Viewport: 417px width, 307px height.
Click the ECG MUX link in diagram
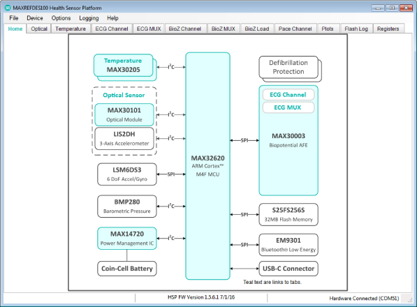[x=288, y=107]
